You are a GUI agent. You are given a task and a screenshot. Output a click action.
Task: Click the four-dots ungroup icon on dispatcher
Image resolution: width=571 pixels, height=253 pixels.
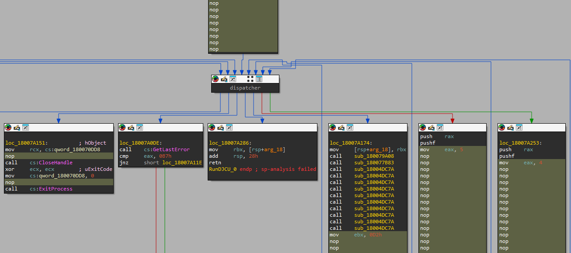(x=250, y=79)
